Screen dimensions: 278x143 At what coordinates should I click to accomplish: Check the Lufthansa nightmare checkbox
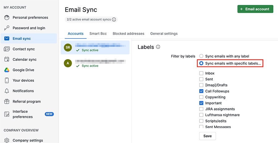(x=201, y=115)
